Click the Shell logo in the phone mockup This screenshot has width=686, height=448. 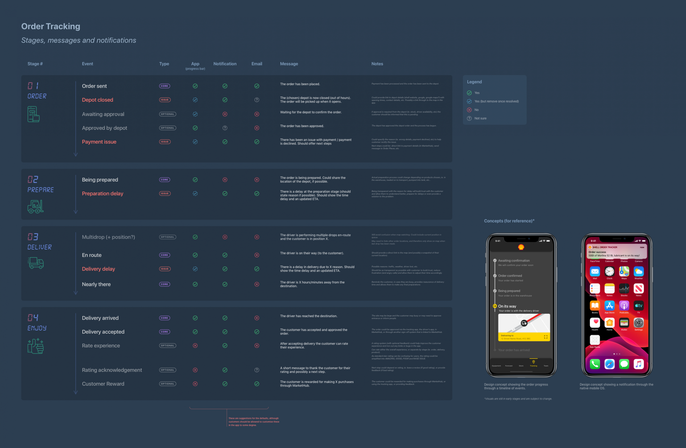click(521, 247)
